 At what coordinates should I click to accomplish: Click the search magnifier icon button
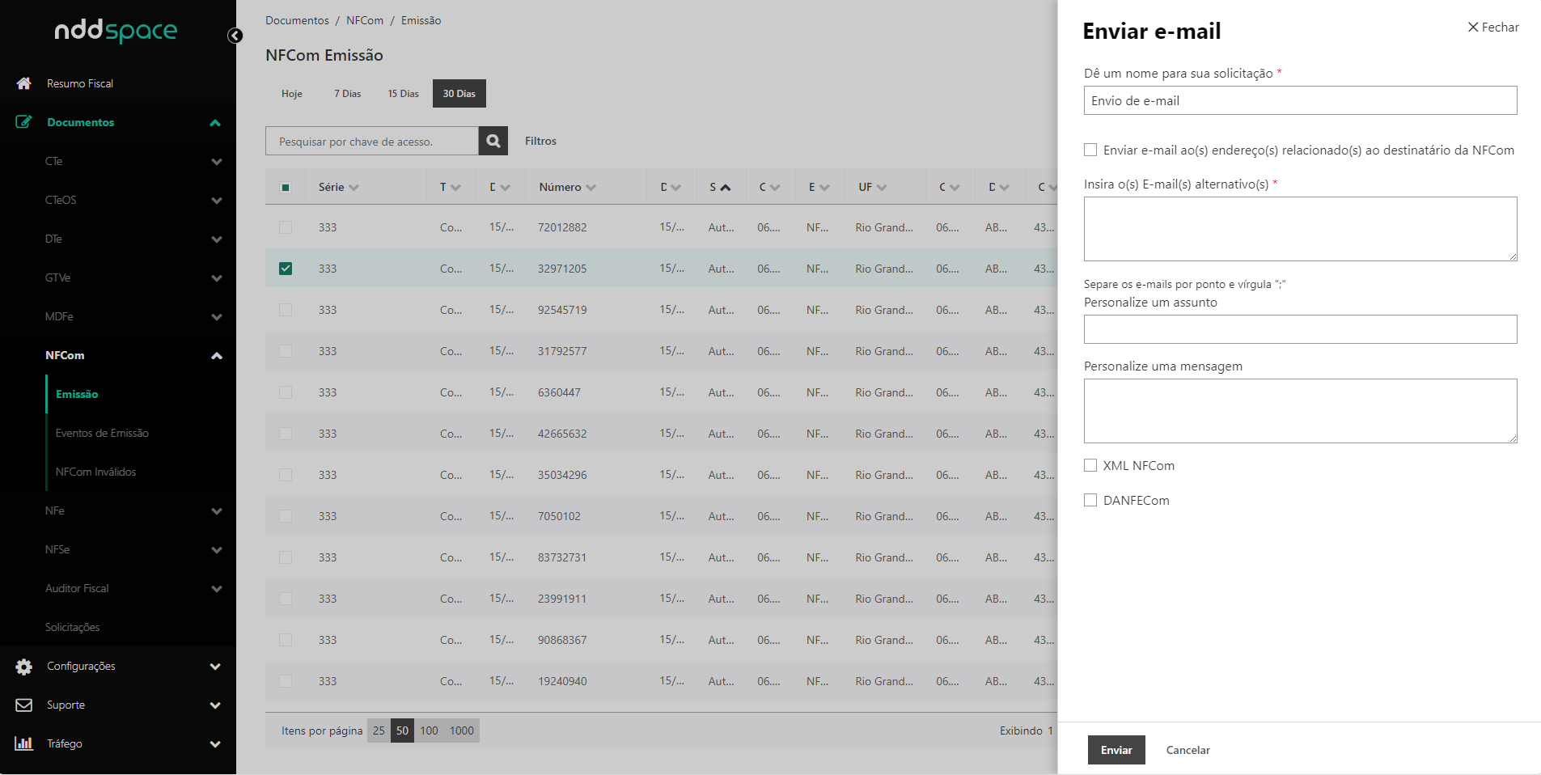click(x=493, y=141)
